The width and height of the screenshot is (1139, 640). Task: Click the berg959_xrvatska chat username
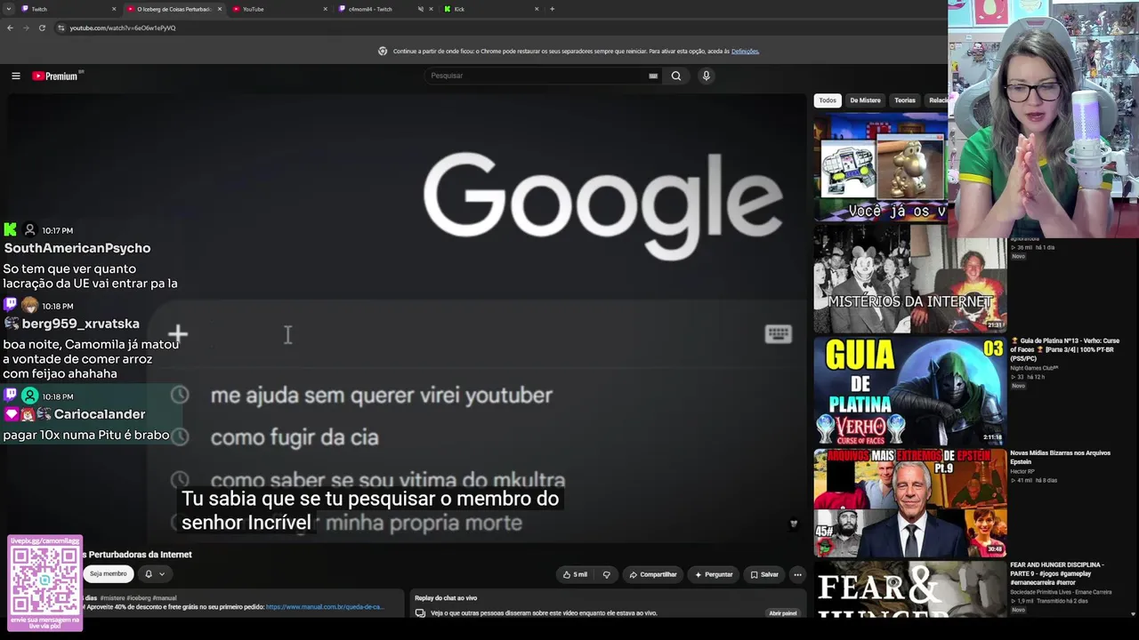[81, 324]
